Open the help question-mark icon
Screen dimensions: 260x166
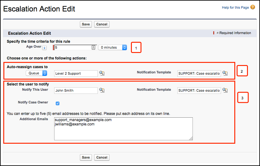click(253, 7)
